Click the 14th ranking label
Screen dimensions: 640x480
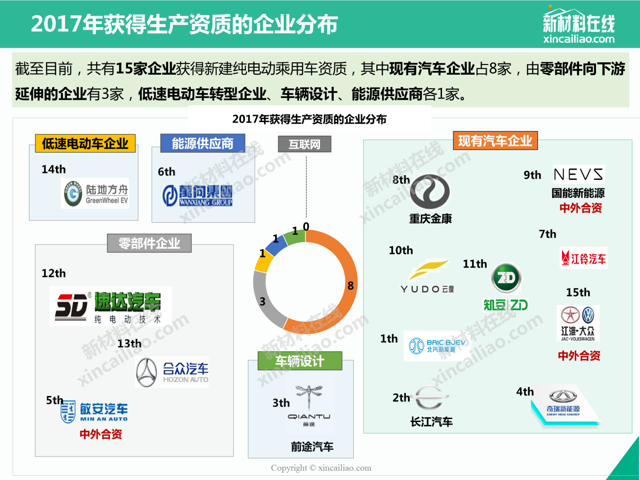pos(54,169)
